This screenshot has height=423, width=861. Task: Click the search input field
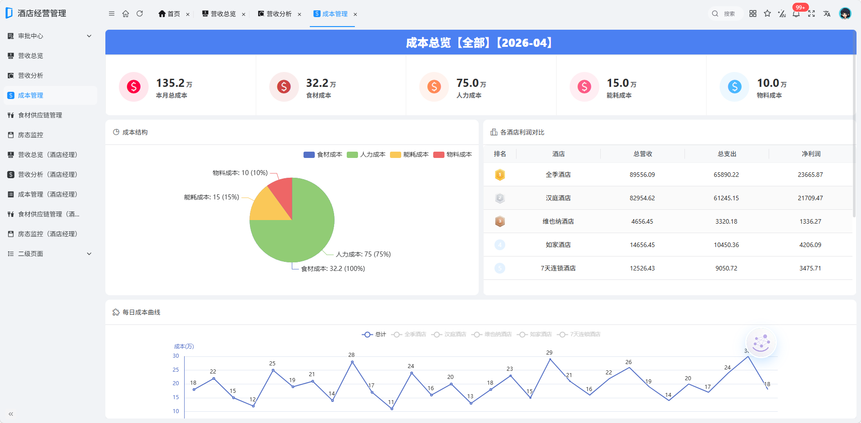[725, 13]
